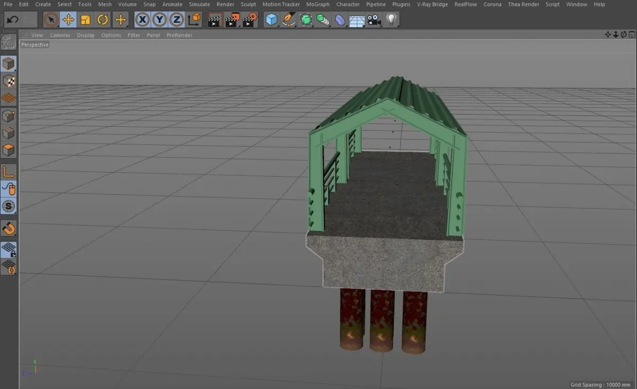Open the deformer objects palette
Screen dimensions: 637x389
point(340,20)
